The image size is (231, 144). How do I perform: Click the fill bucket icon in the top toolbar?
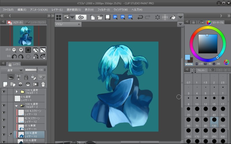pyautogui.click(x=172, y=17)
